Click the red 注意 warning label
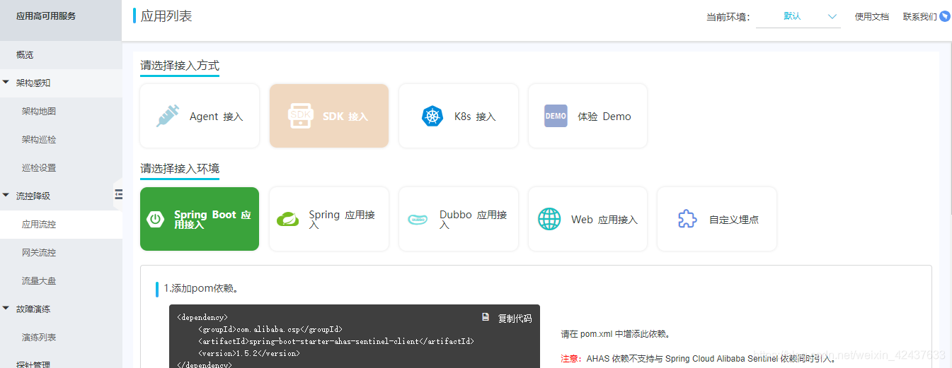This screenshot has width=952, height=368. point(570,358)
